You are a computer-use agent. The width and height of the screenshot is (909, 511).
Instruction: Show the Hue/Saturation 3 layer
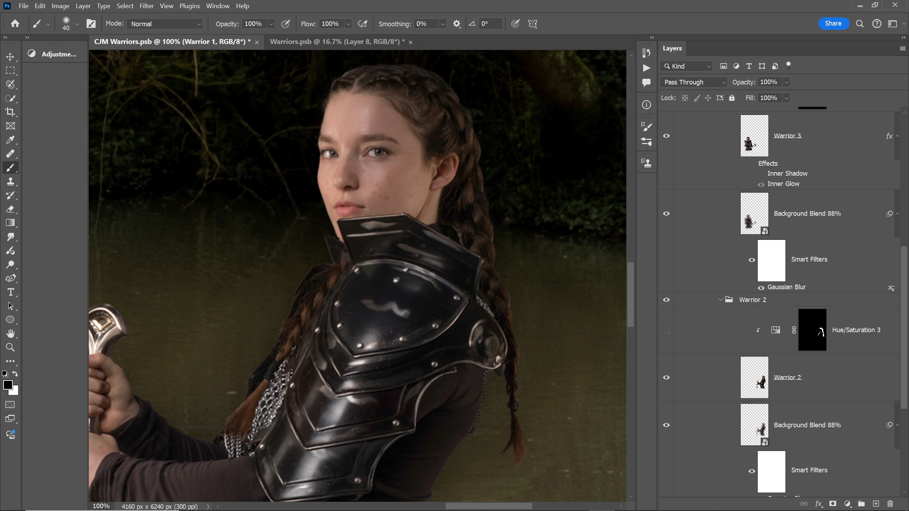666,330
